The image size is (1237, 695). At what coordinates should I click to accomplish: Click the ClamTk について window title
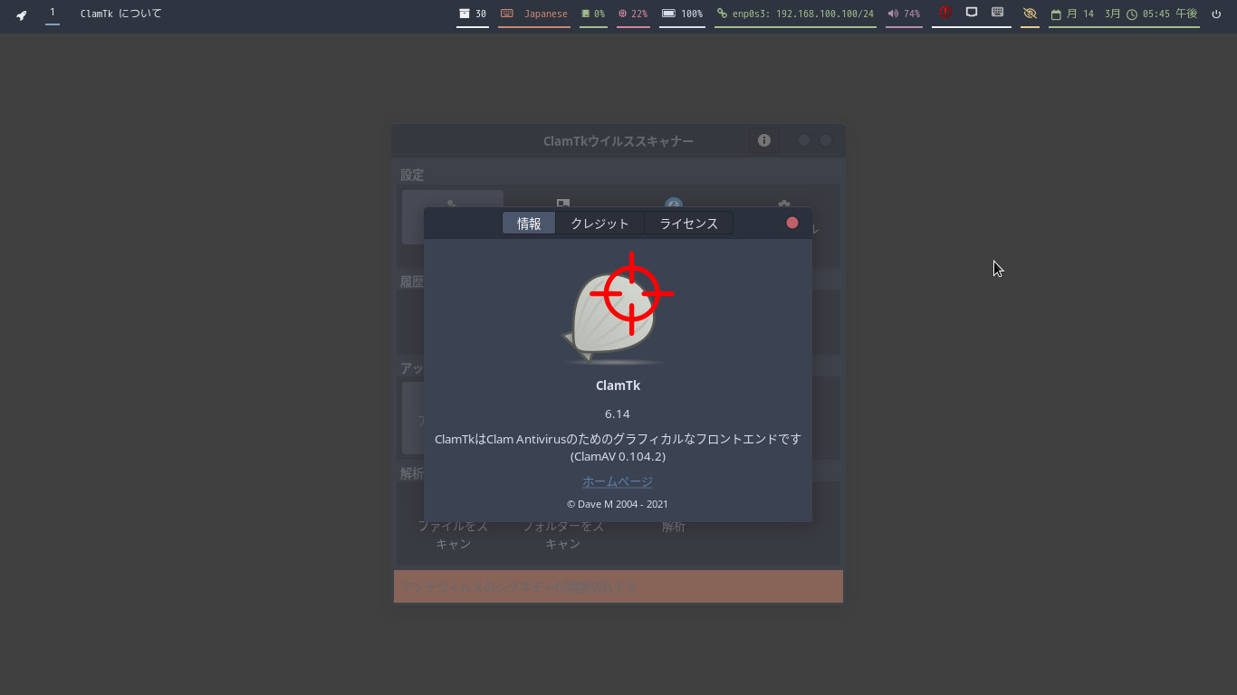(121, 14)
